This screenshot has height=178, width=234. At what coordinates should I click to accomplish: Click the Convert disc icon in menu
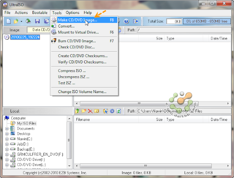54,26
